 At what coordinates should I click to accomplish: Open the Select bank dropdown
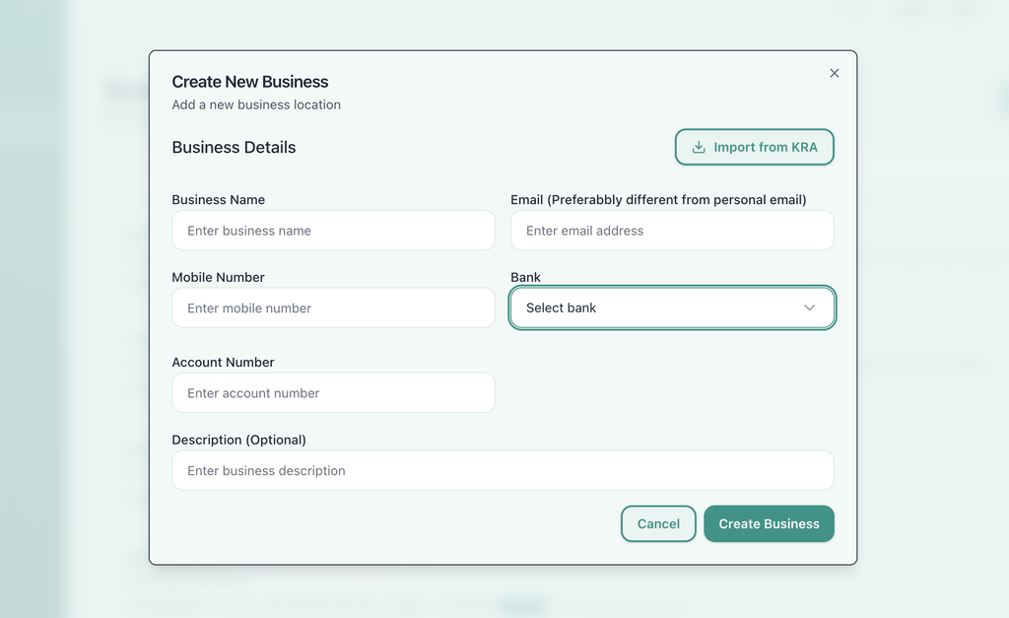pos(672,308)
